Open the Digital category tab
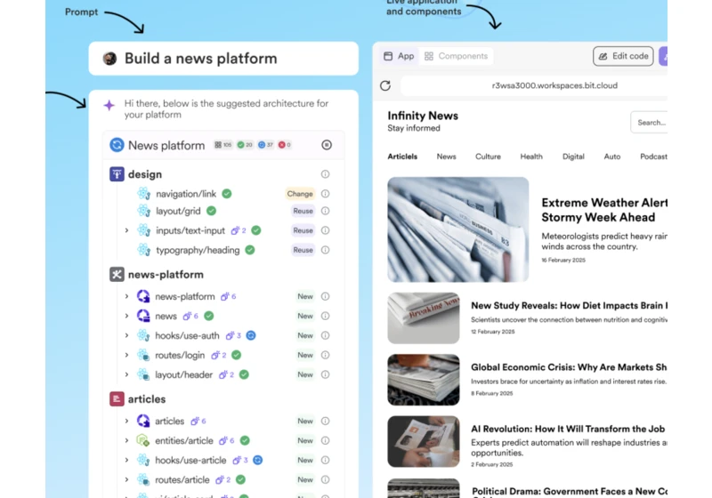712x498 pixels. (x=573, y=157)
